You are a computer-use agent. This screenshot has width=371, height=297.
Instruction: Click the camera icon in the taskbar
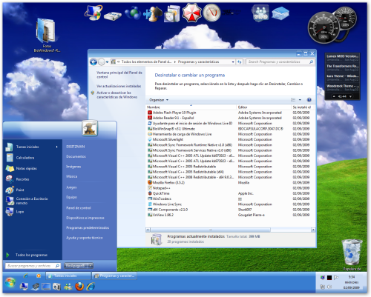tap(56, 287)
